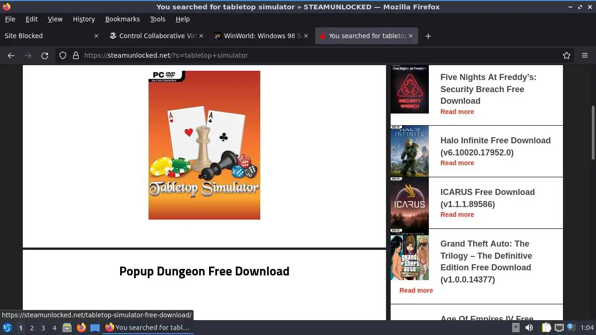This screenshot has width=596, height=335.
Task: Go back to the previous page
Action: 11,55
